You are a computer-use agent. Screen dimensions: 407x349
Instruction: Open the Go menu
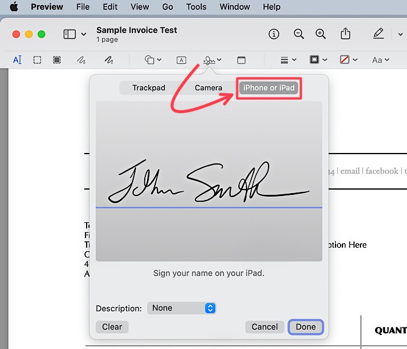tap(167, 7)
